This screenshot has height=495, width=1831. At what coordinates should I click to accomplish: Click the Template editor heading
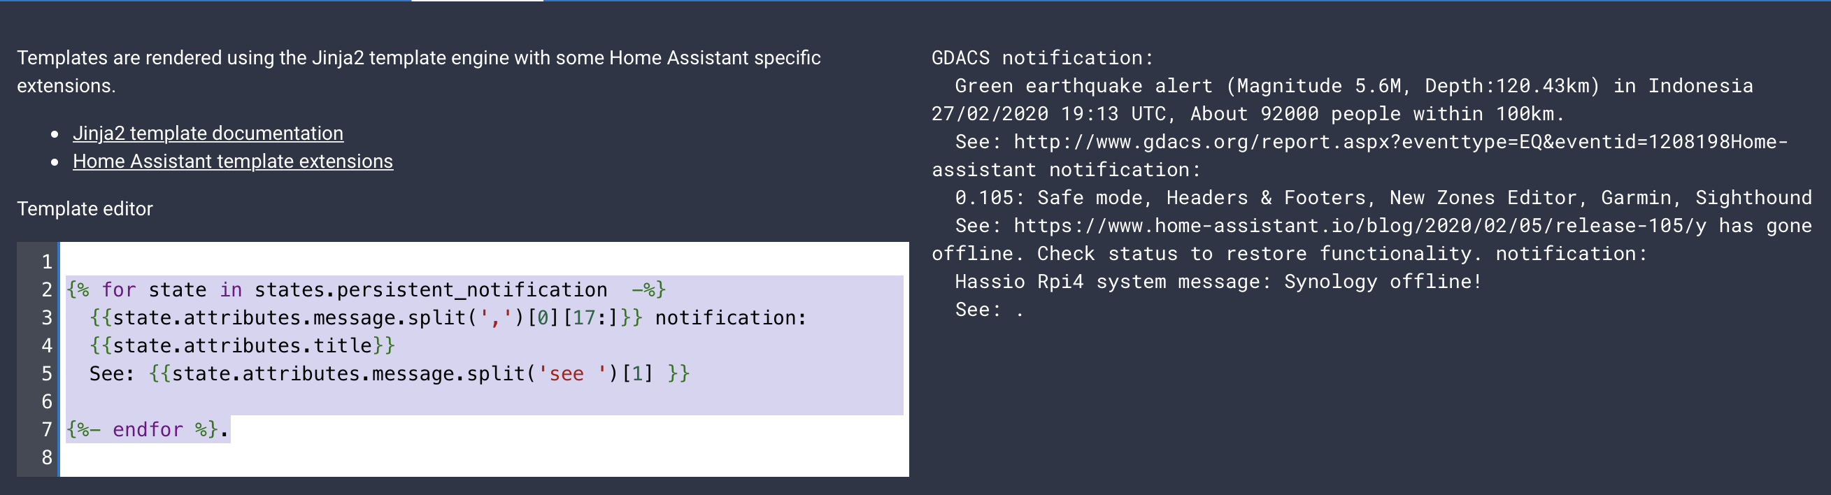pyautogui.click(x=84, y=209)
